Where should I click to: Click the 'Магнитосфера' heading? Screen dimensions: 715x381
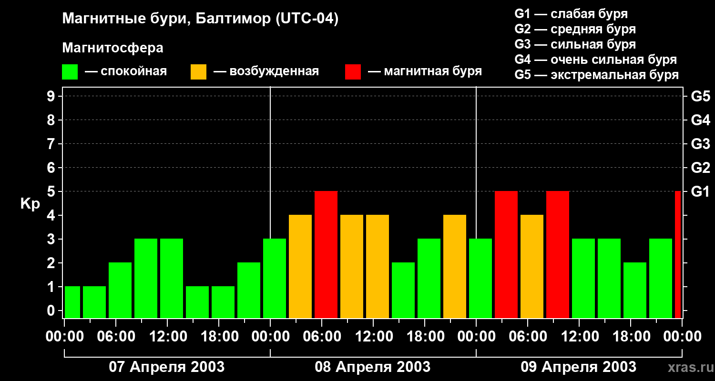click(x=113, y=48)
